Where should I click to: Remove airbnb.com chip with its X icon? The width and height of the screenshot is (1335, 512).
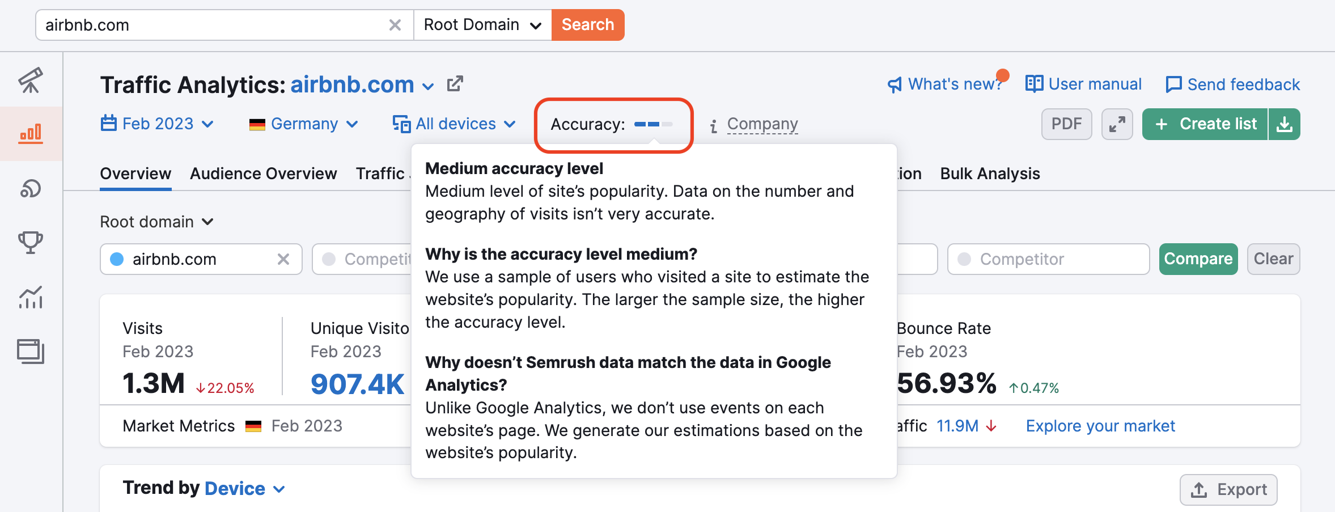coord(283,259)
